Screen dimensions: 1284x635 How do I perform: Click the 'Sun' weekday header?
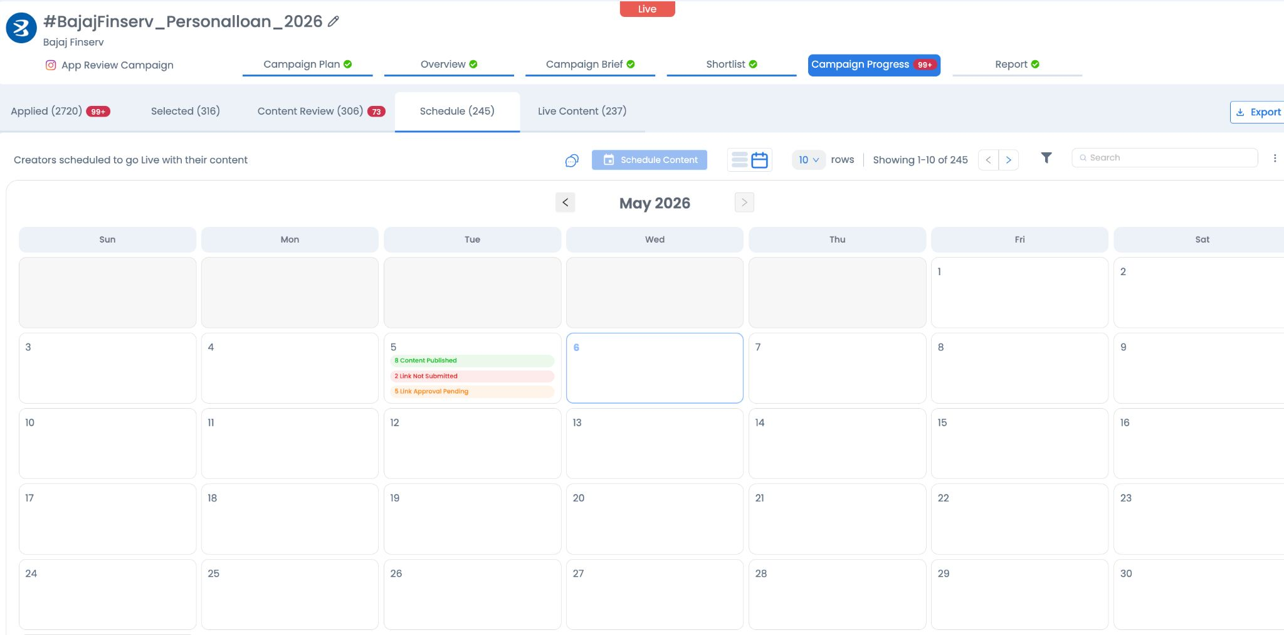click(107, 239)
